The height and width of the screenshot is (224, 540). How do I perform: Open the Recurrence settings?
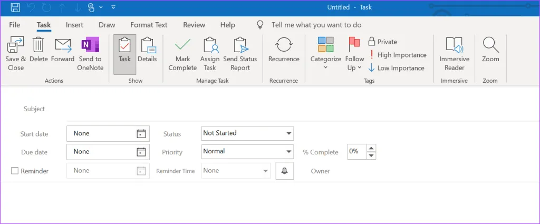[x=284, y=46]
